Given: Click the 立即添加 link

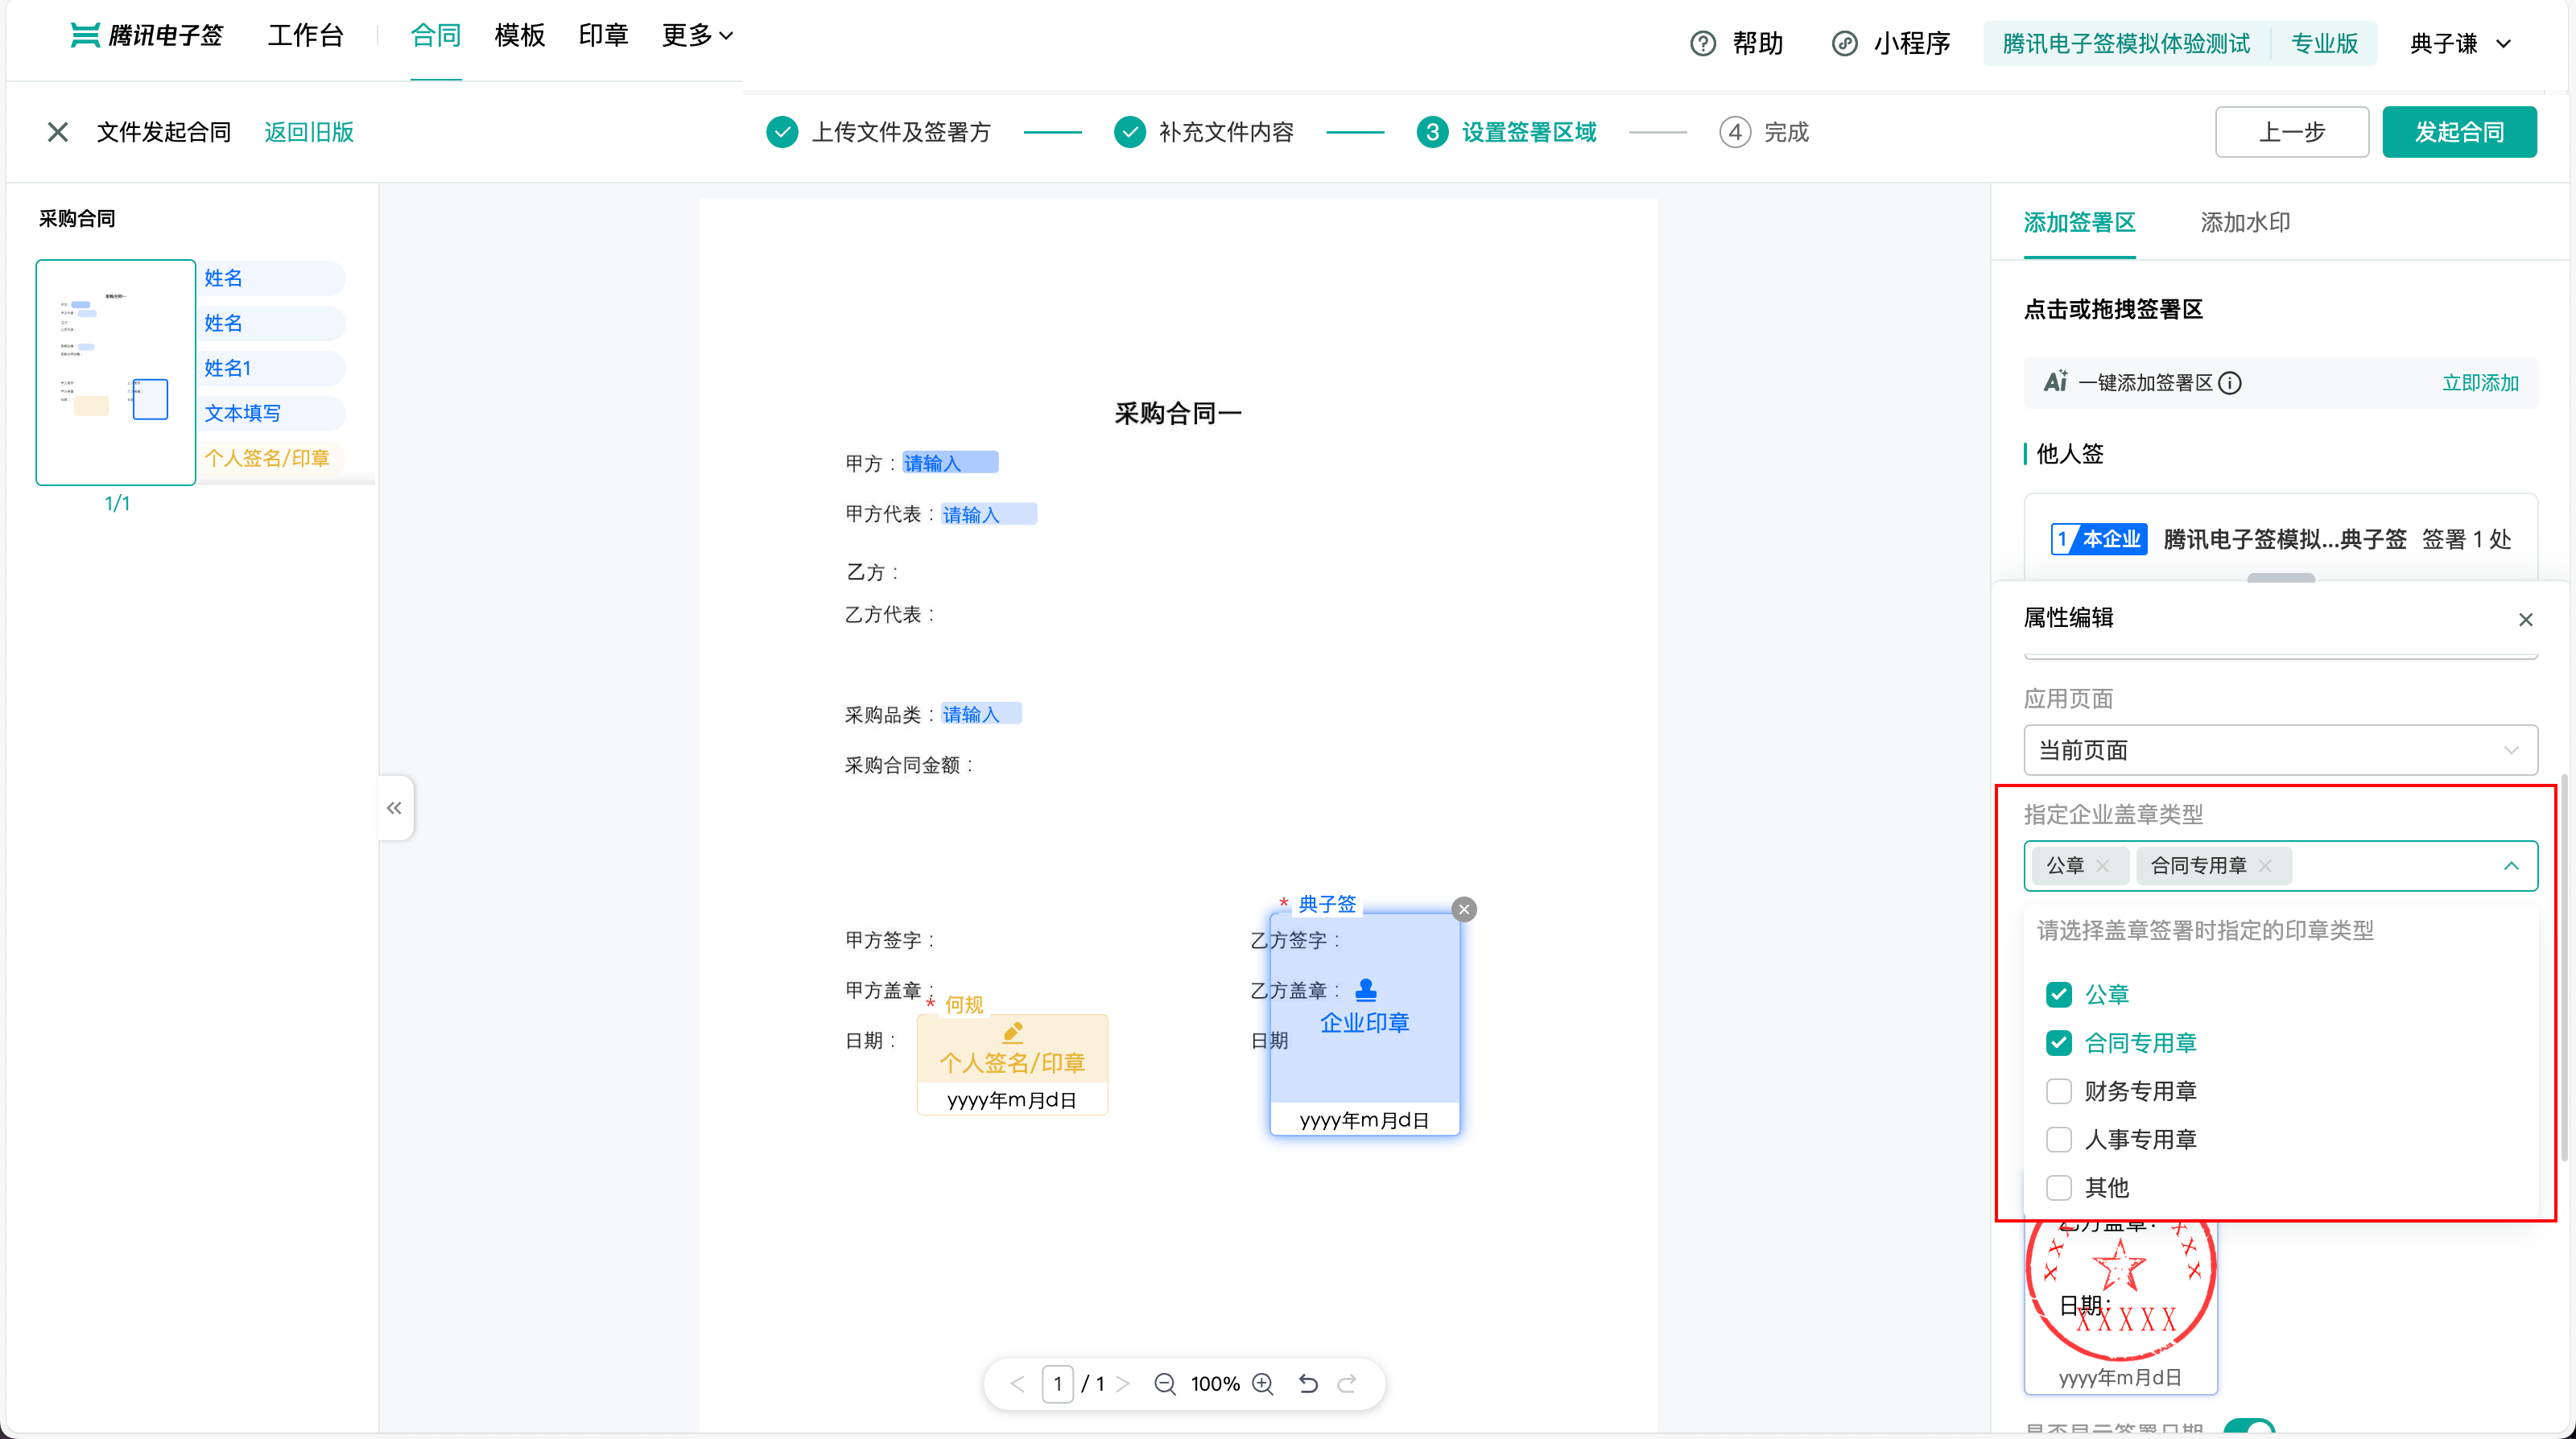Looking at the screenshot, I should point(2480,383).
